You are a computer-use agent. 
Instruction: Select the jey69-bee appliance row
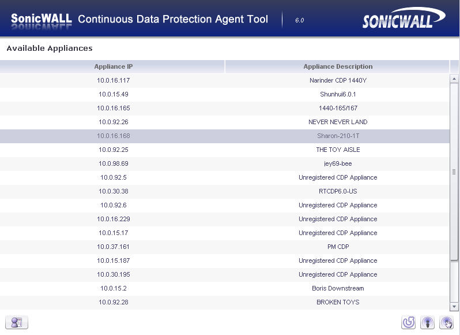click(225, 163)
